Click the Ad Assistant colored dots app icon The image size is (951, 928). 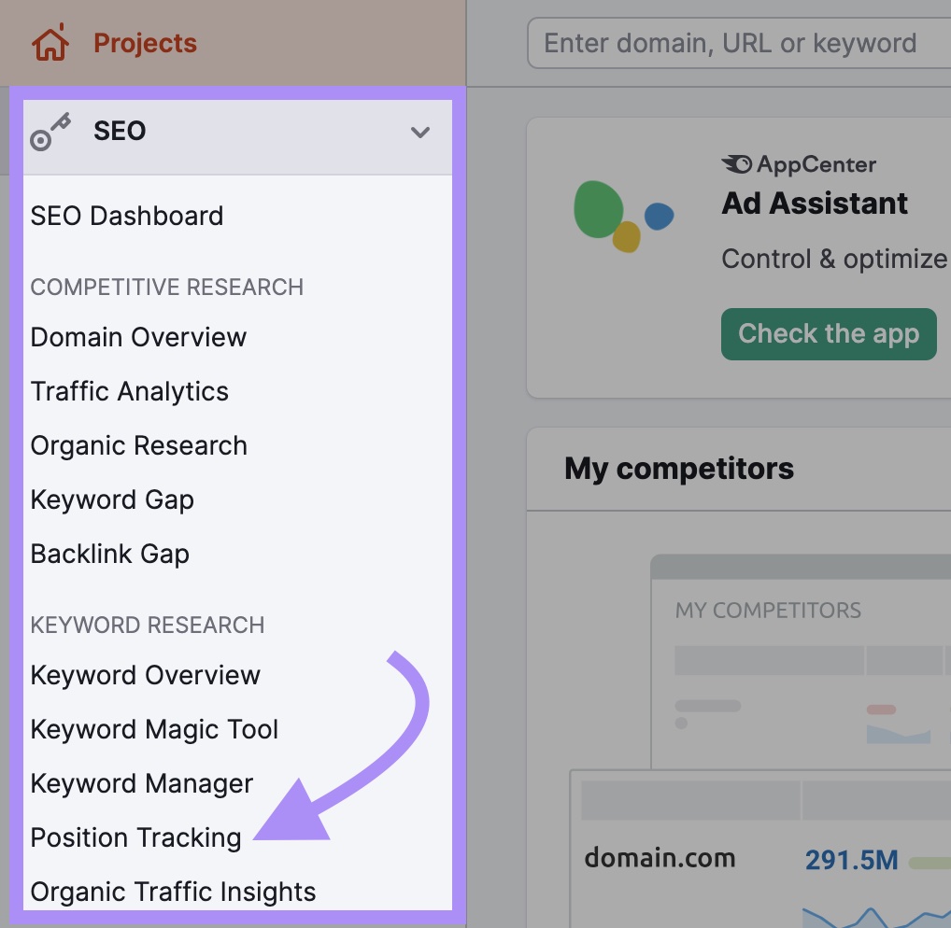point(623,217)
